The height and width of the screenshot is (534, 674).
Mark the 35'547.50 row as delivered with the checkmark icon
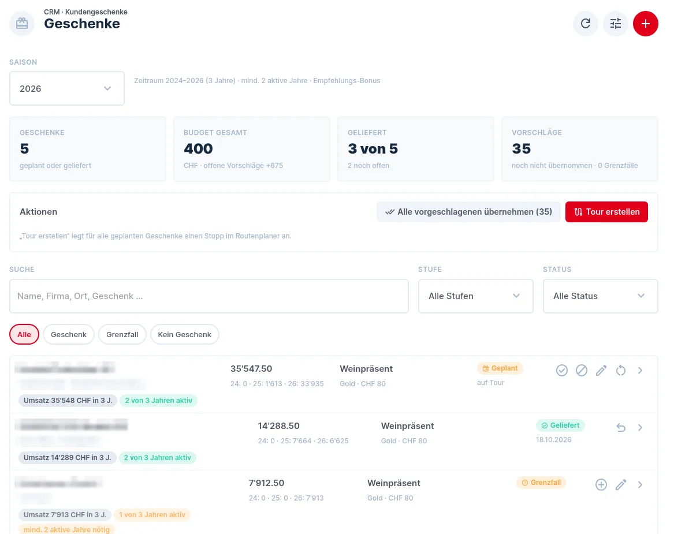[562, 370]
